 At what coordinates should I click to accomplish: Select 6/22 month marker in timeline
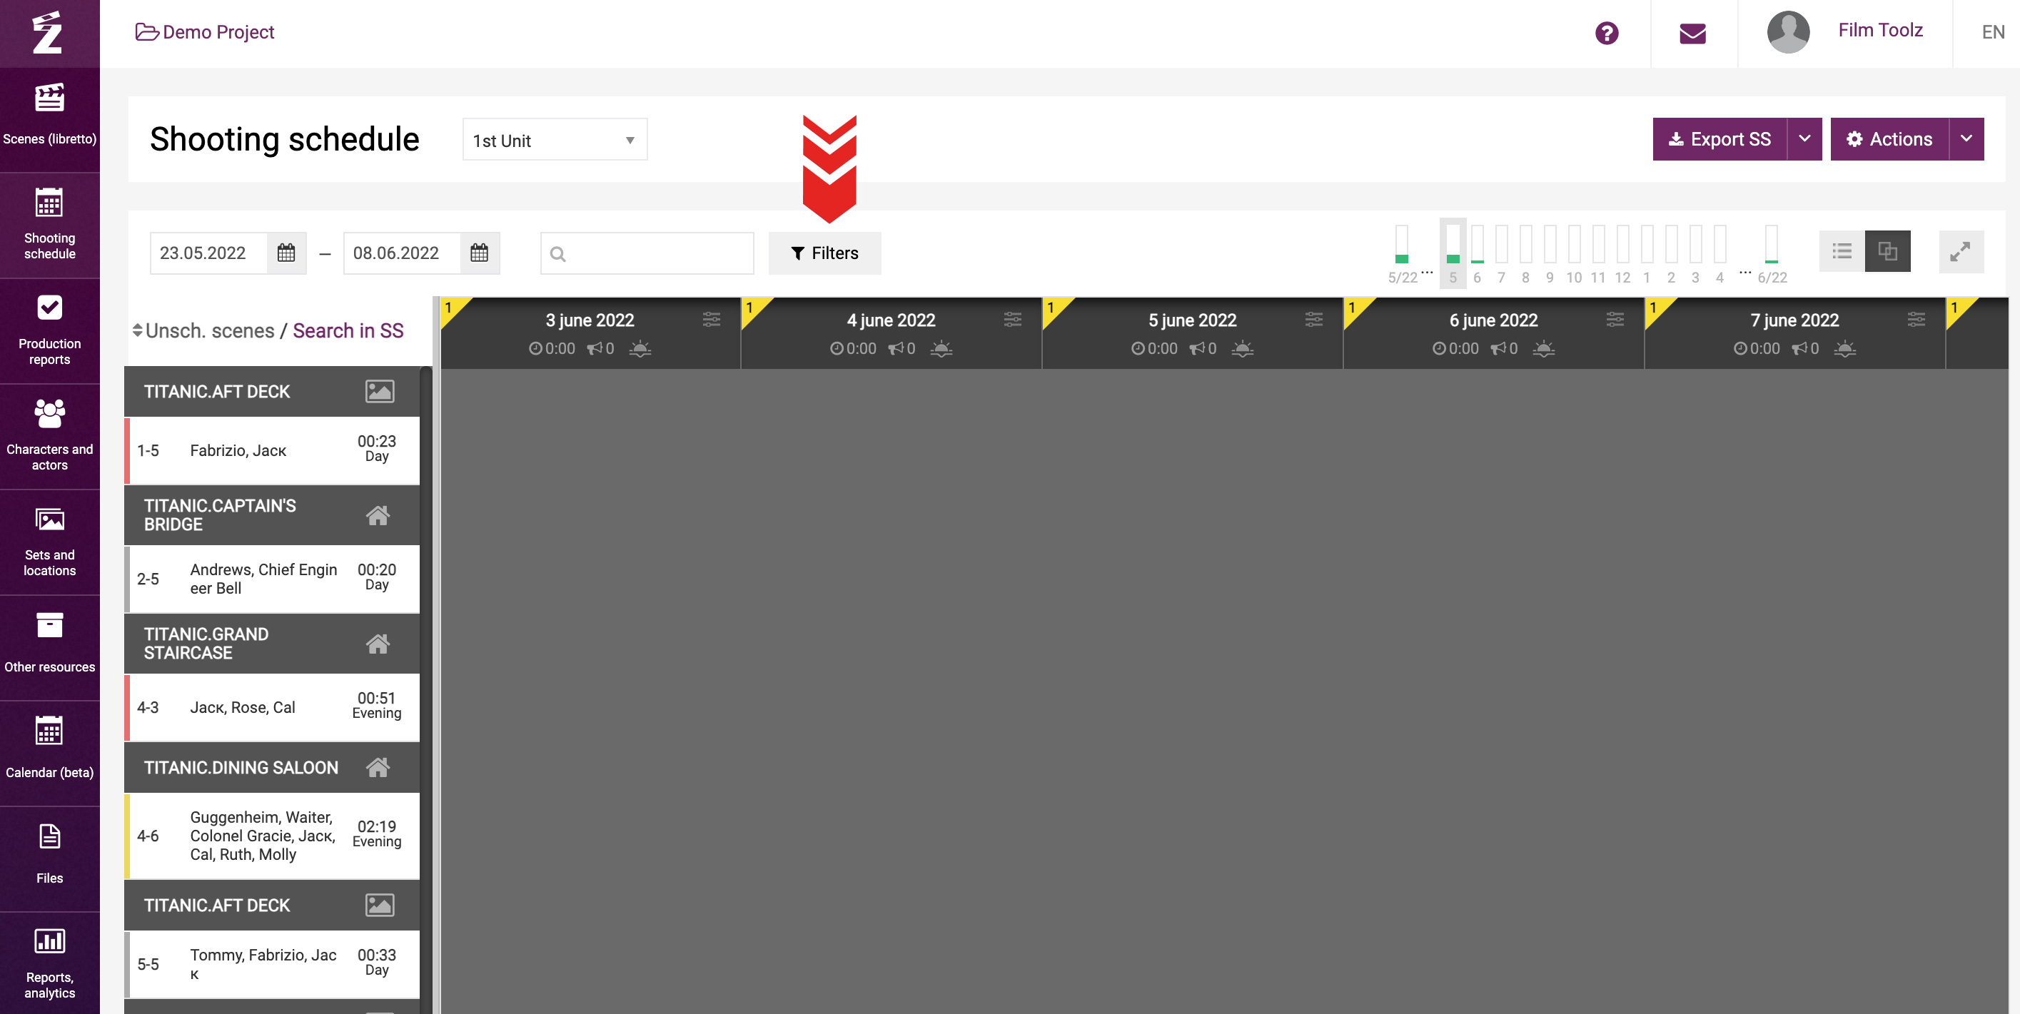click(1772, 253)
